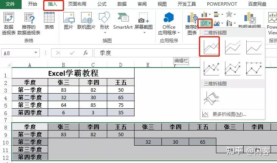This screenshot has width=277, height=163.
Task: Select cell A6 第四季度 in upper table
Action: 30,112
